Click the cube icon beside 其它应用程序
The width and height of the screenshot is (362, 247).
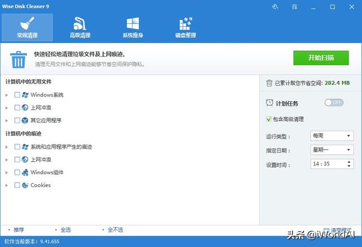pos(25,120)
